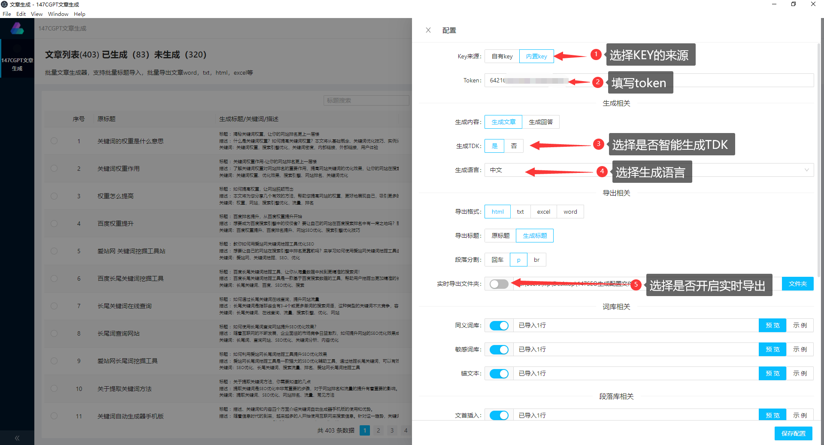
Task: Select txt export format
Action: [x=521, y=212]
